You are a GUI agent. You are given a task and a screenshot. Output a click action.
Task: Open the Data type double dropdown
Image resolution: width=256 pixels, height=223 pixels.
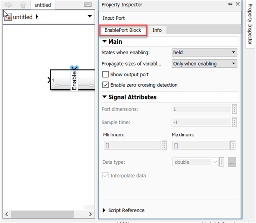click(x=195, y=162)
